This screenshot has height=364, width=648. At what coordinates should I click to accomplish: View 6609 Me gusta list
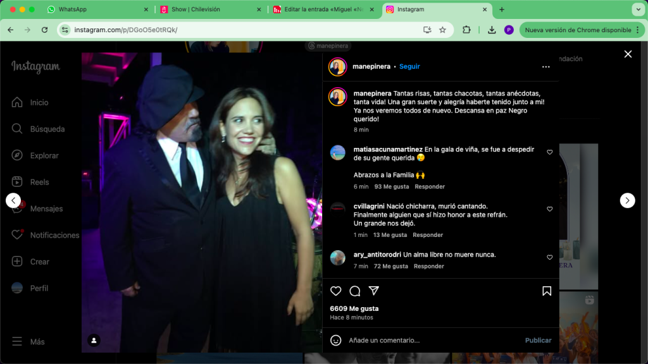[354, 308]
